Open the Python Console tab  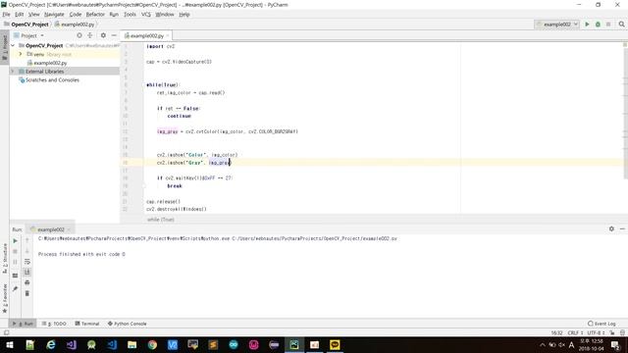point(127,324)
